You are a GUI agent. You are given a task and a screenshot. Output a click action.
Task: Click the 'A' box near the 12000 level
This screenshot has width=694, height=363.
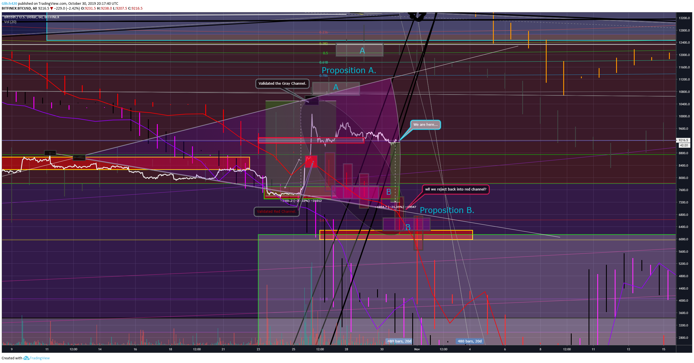359,50
